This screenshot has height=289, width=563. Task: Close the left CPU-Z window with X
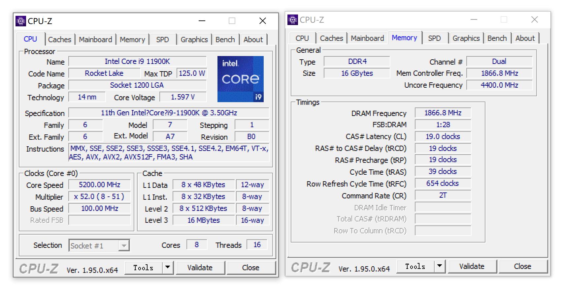(x=262, y=21)
